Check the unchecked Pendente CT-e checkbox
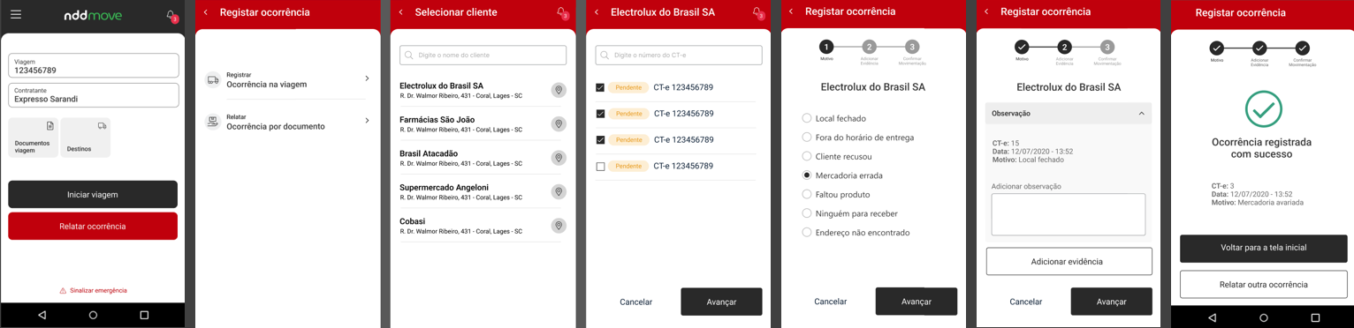 tap(601, 166)
